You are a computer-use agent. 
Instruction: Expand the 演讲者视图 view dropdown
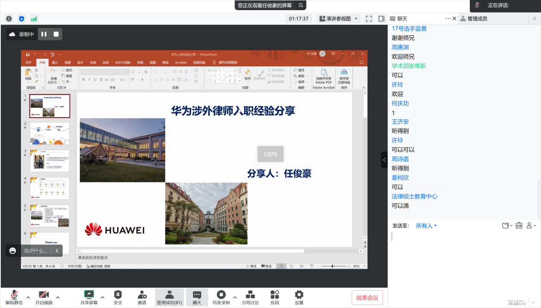click(x=338, y=19)
